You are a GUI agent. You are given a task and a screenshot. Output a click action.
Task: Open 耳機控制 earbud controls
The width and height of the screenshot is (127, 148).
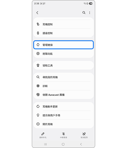[63, 24]
